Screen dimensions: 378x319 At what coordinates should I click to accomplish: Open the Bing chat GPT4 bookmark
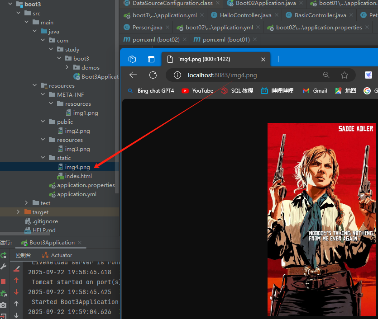point(151,91)
